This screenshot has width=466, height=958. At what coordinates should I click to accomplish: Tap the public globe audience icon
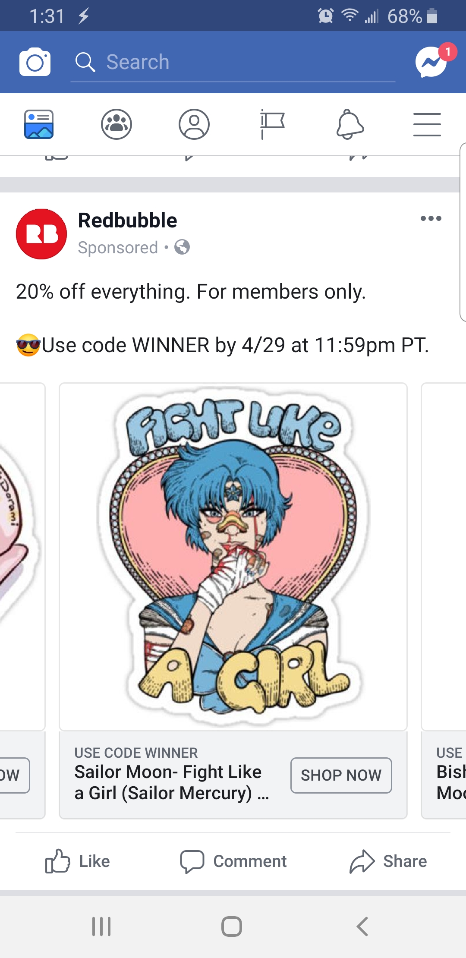[182, 247]
